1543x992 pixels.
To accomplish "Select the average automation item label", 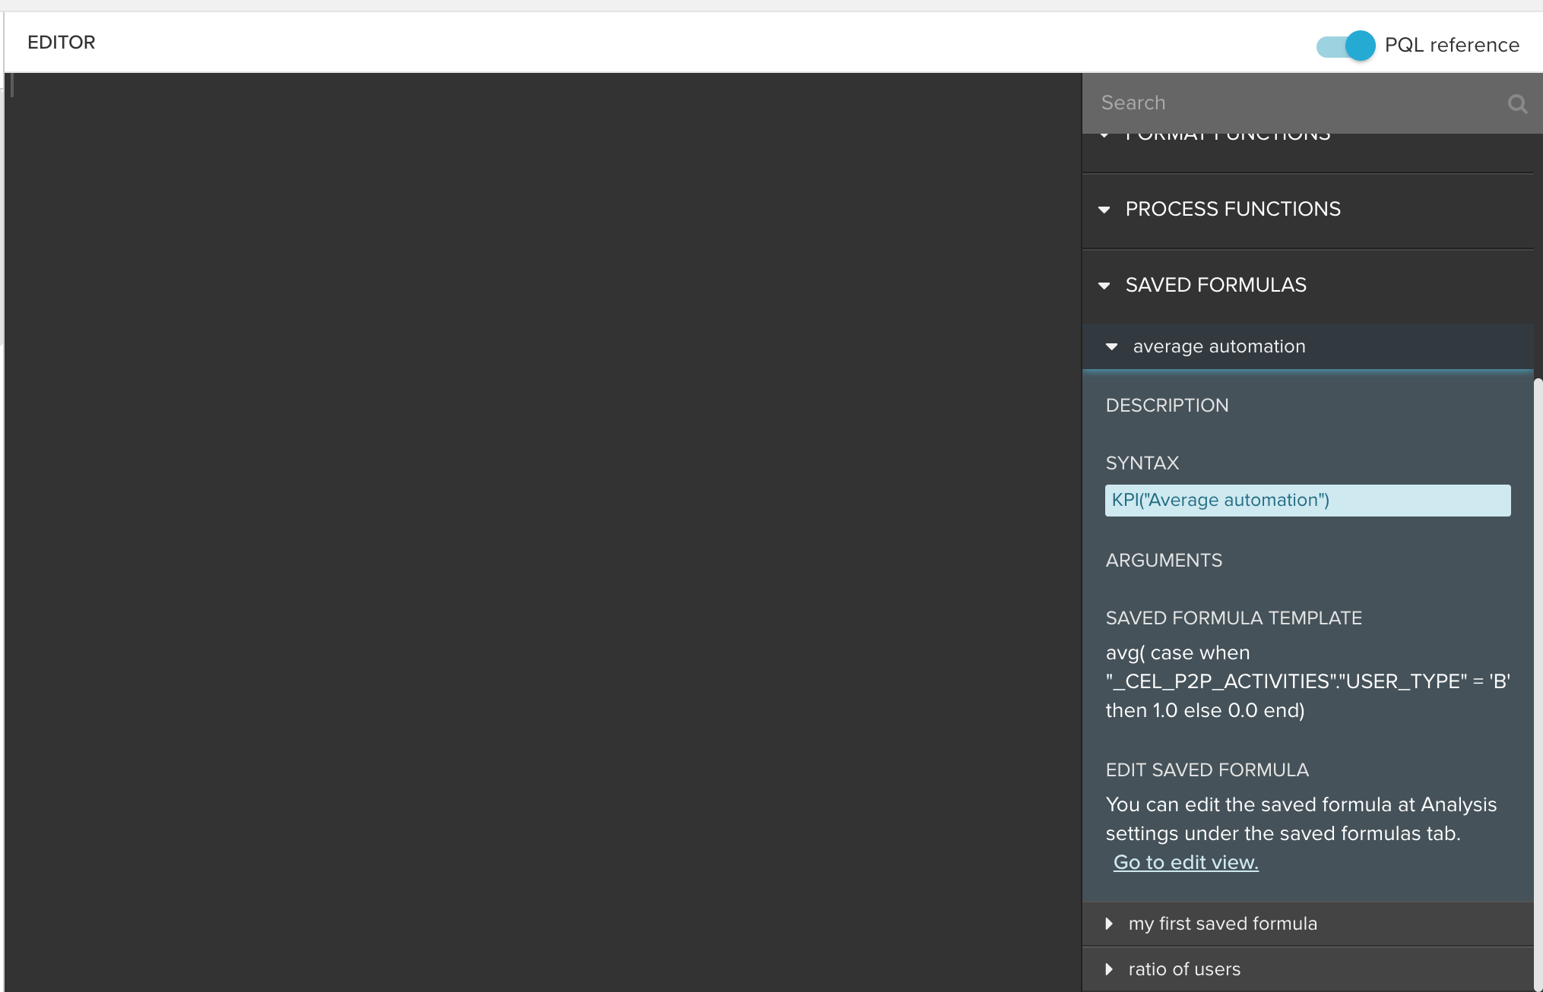I will click(x=1219, y=346).
